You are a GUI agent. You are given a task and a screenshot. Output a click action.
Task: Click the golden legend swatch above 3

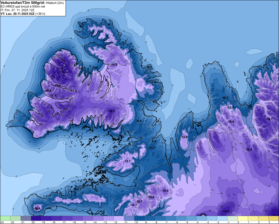pos(274,218)
